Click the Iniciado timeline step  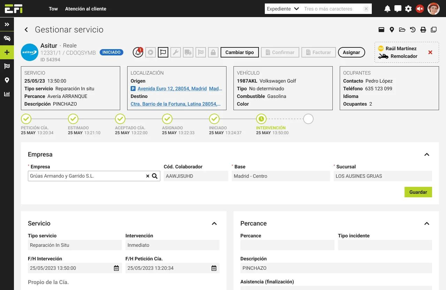pyautogui.click(x=214, y=119)
